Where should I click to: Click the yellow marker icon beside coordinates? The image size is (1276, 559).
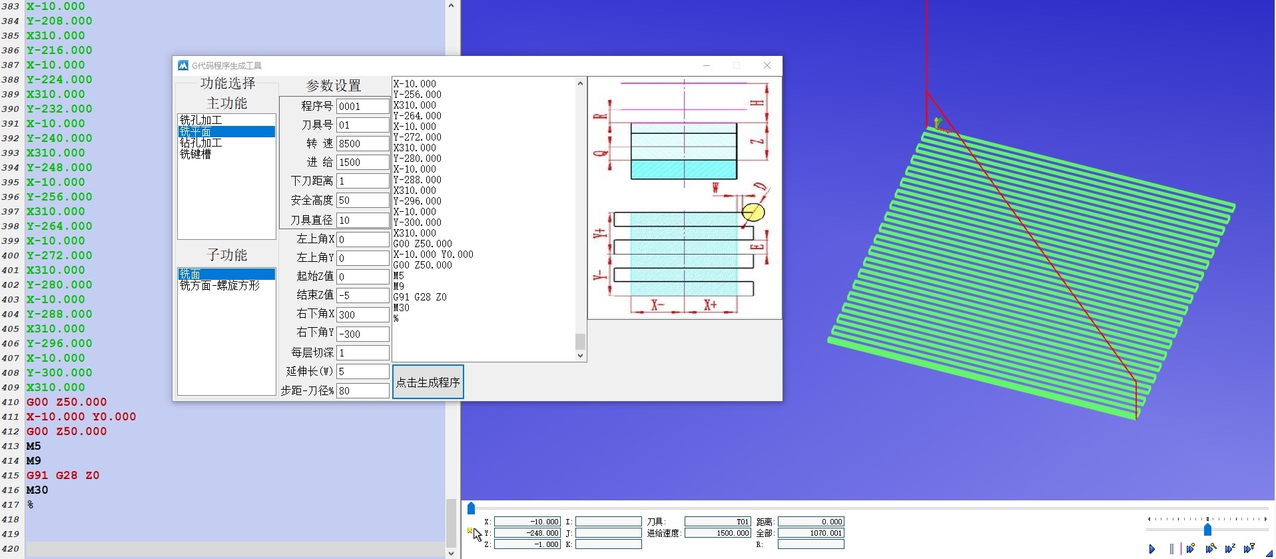tap(470, 531)
